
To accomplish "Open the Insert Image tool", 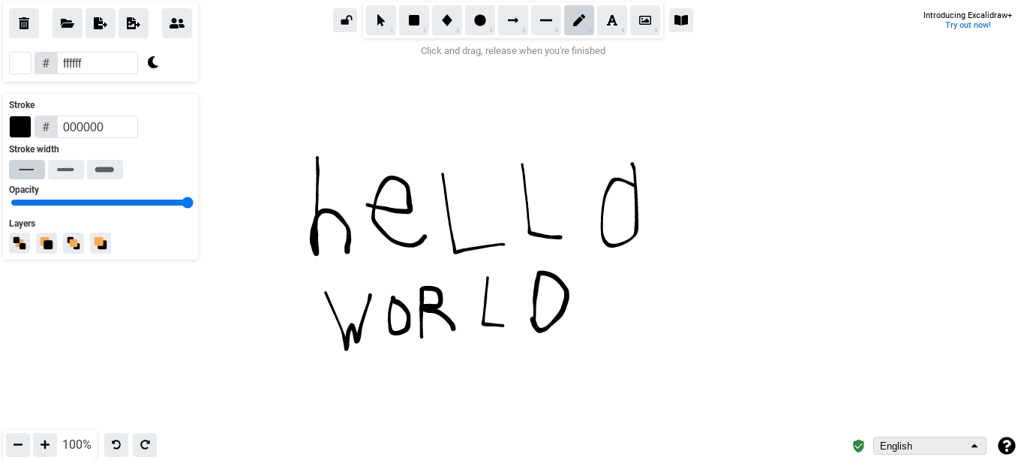I will click(644, 20).
